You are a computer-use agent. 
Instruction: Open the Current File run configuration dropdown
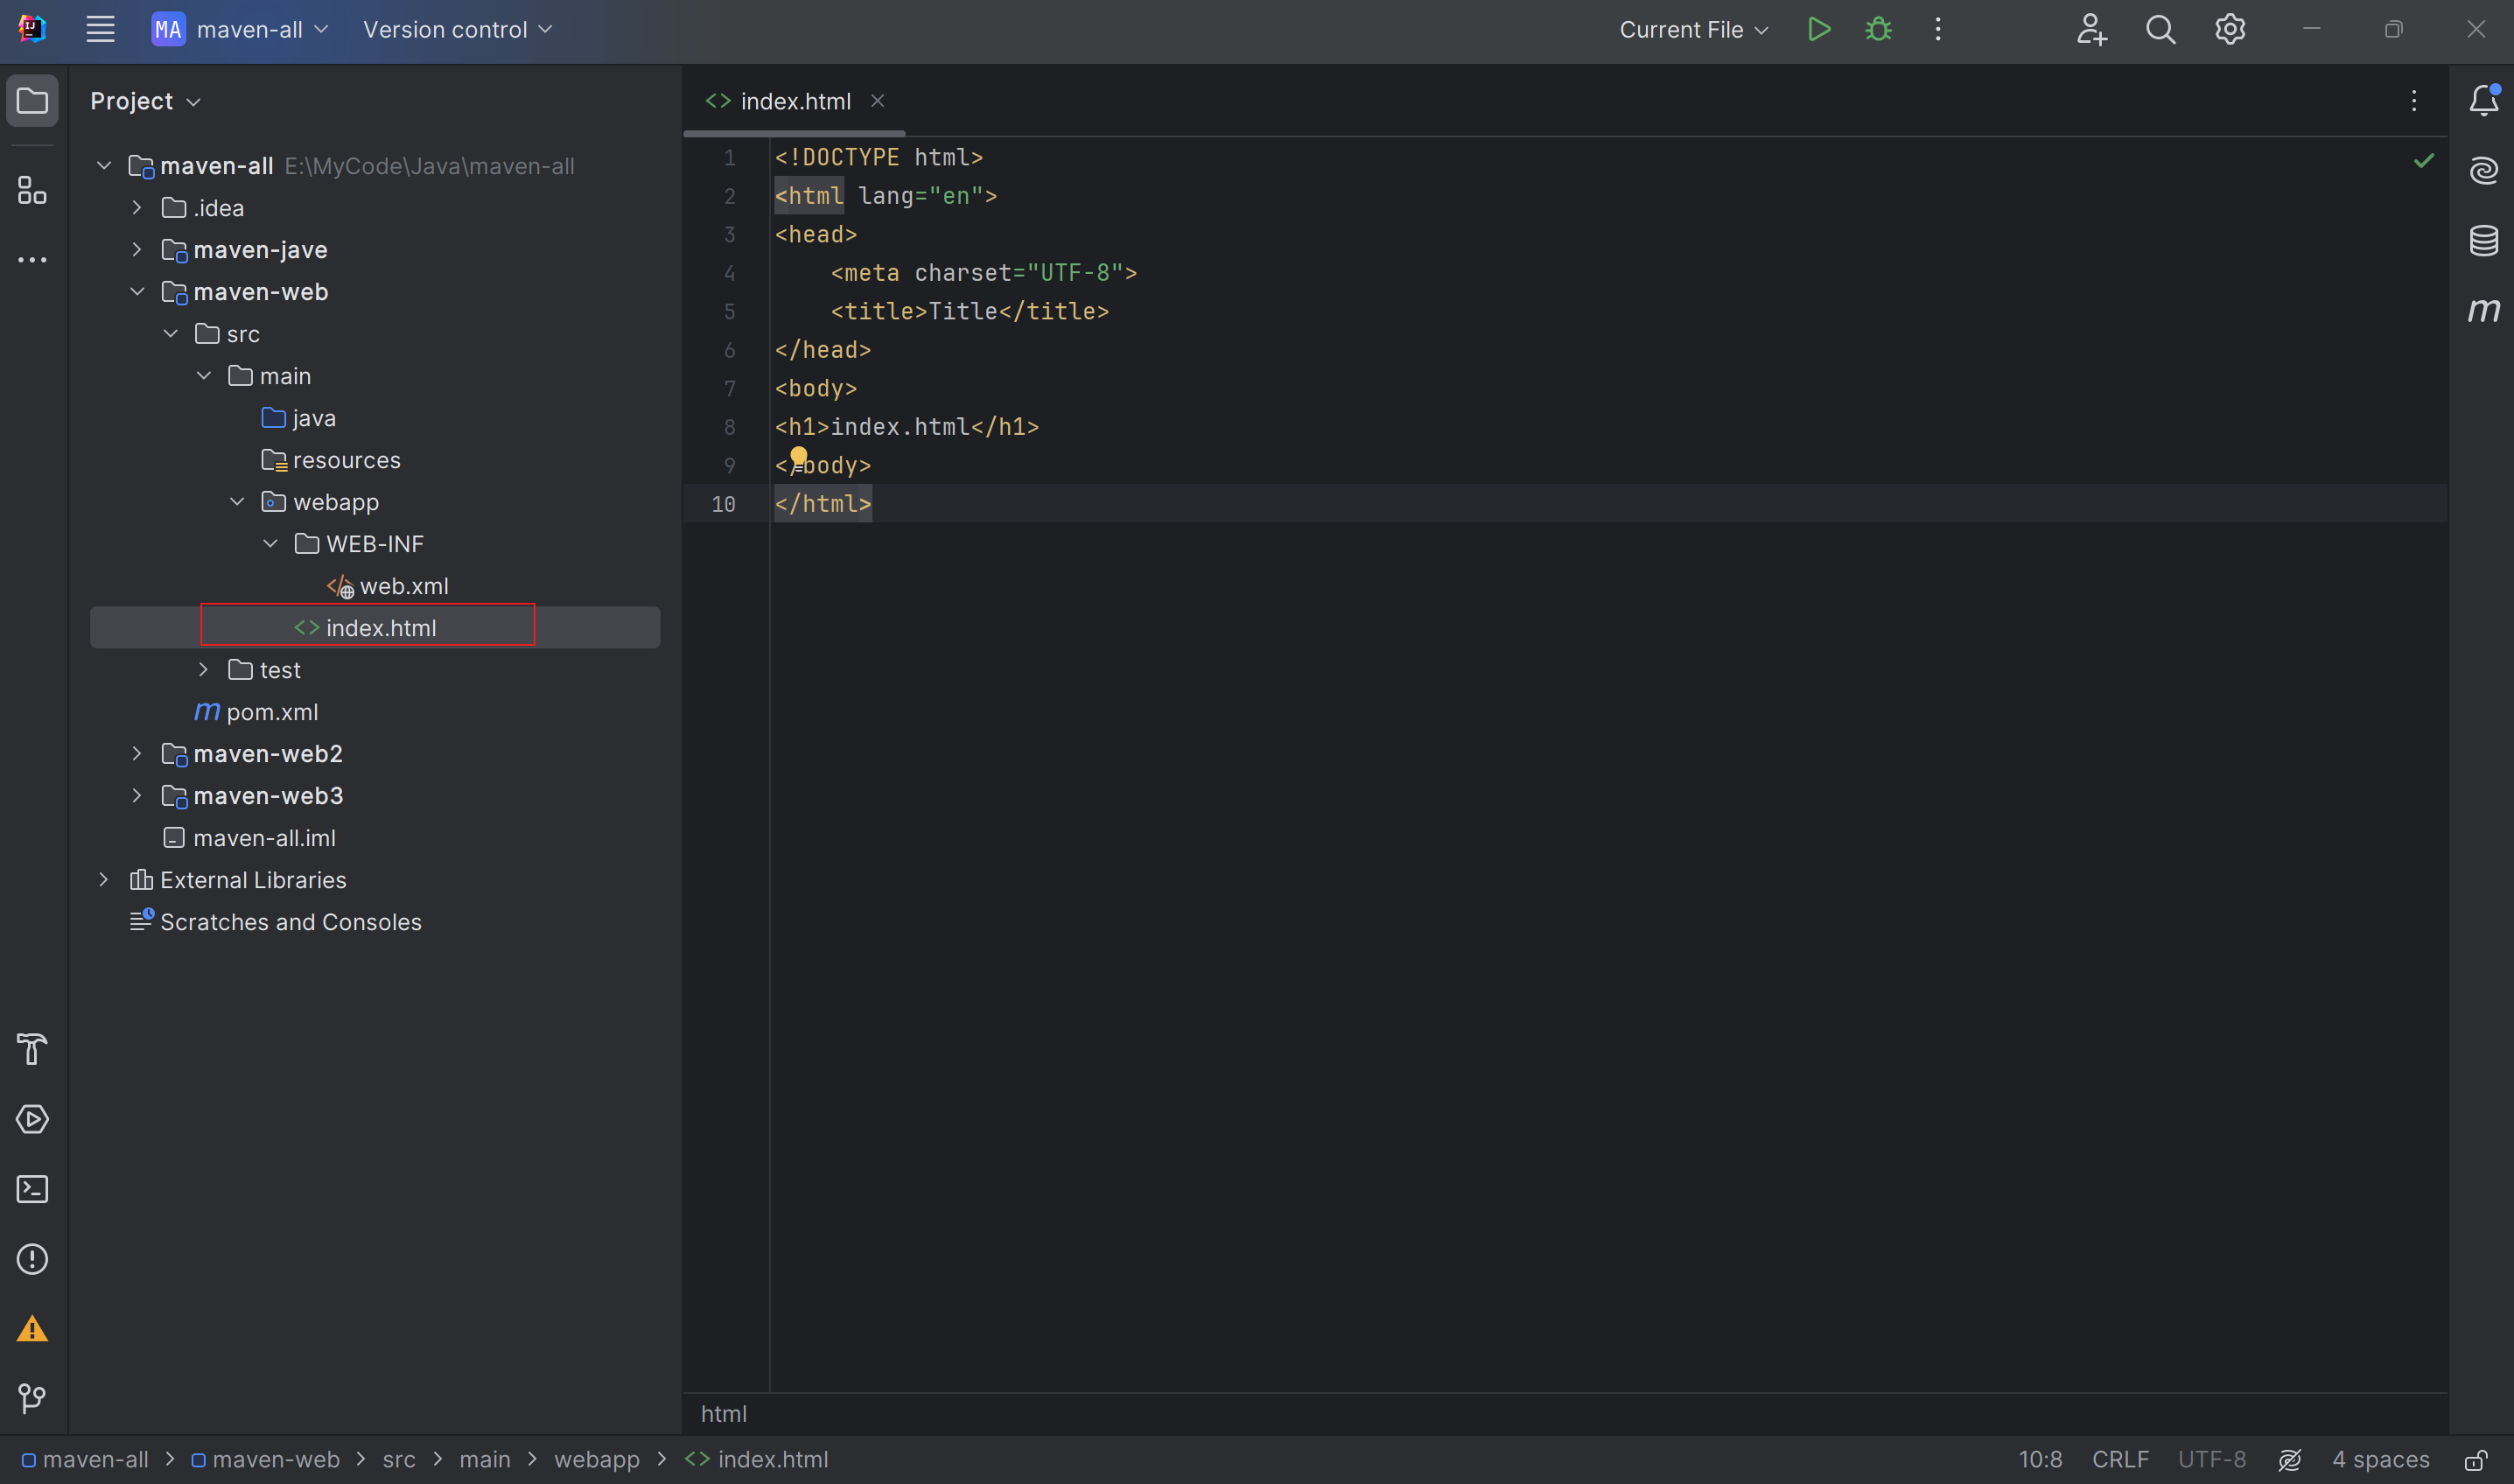1692,29
